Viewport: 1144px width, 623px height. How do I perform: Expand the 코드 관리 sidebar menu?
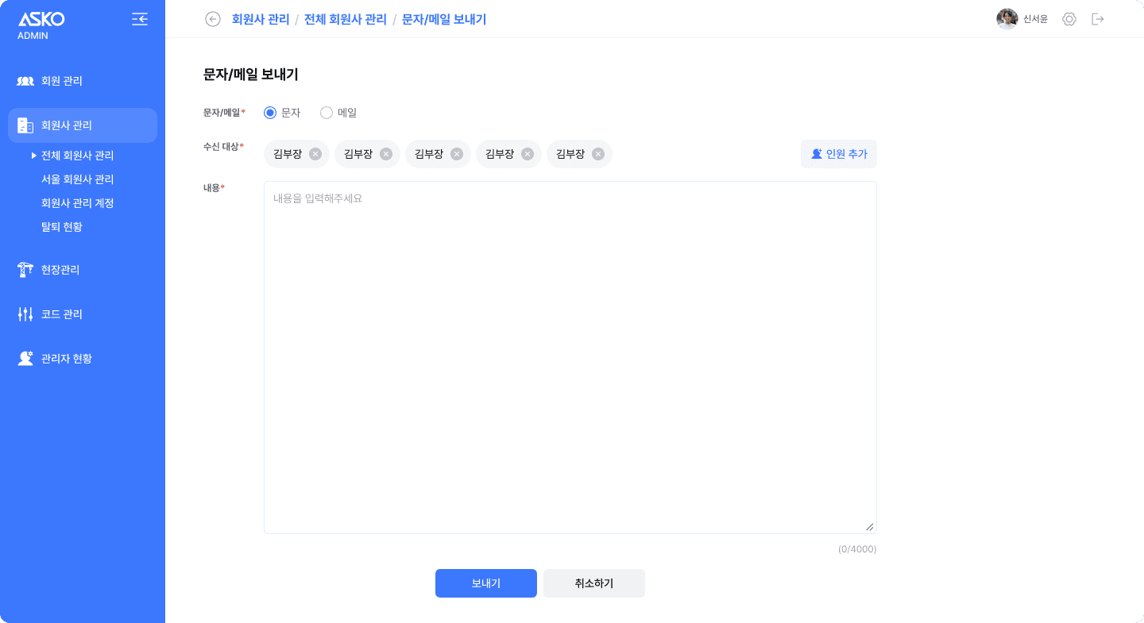62,314
